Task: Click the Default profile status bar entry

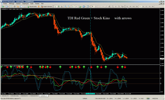Action: coord(85,98)
